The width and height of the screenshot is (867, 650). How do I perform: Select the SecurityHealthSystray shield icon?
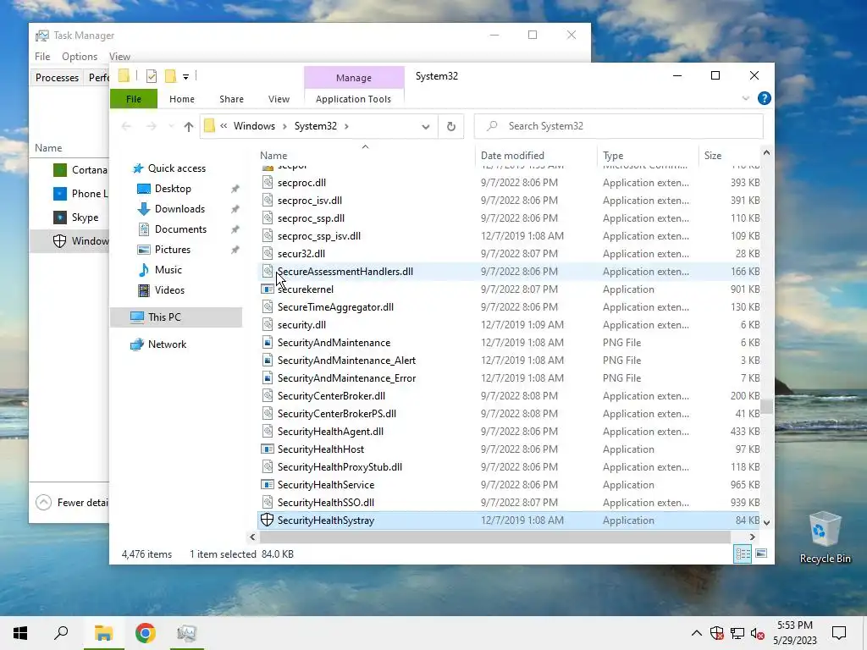coord(267,521)
